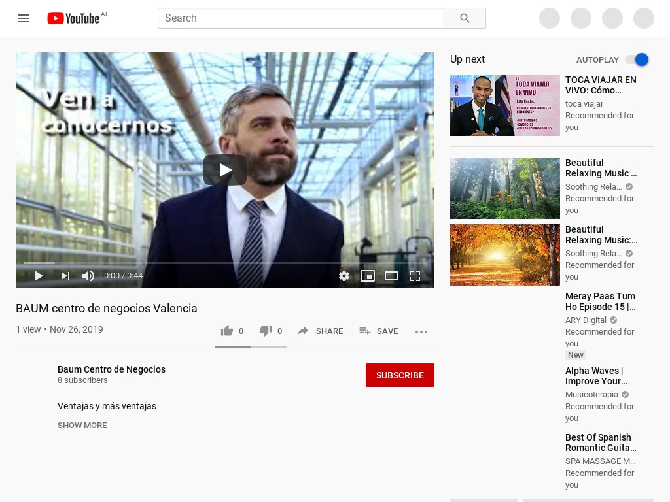Open the more actions ellipsis menu
This screenshot has width=670, height=502.
[x=421, y=332]
